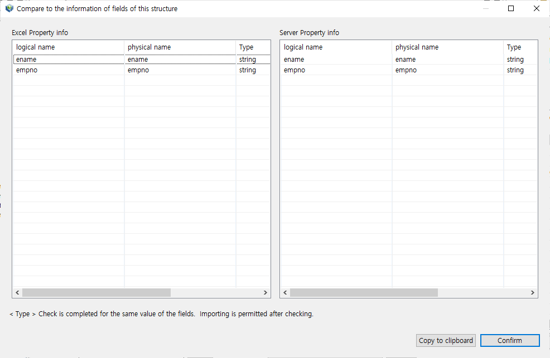Sort by Excel table logical name header
Viewport: 550px width, 358px height.
tap(68, 47)
